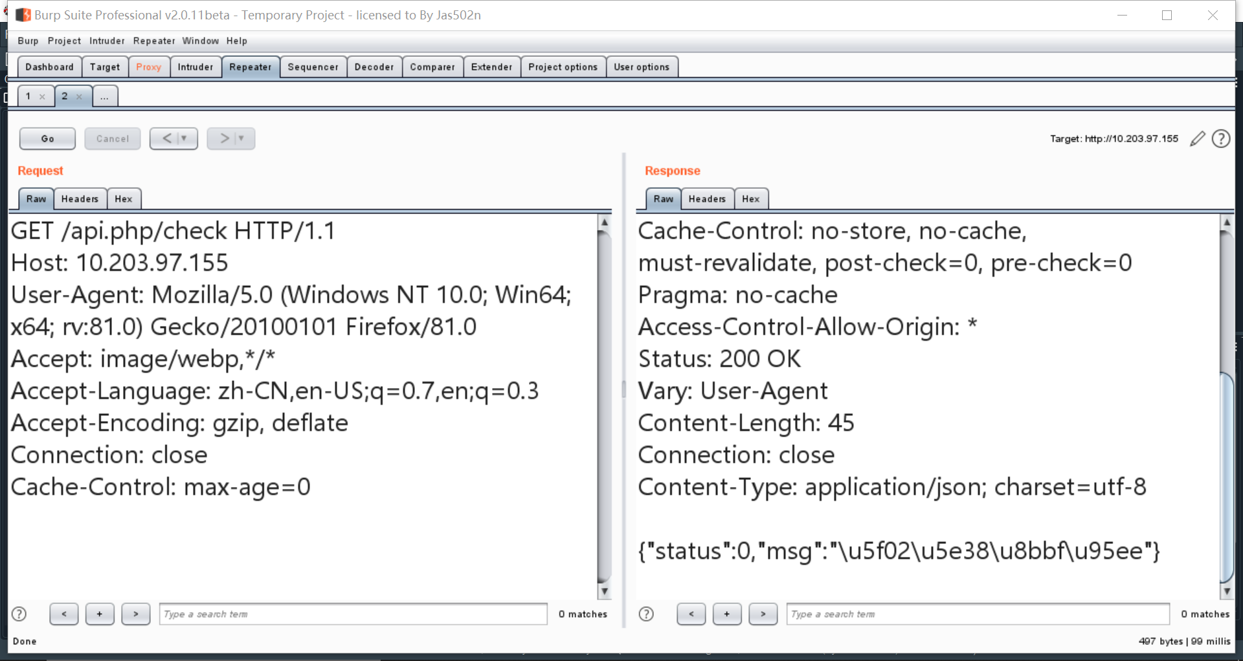Click the request search add (+) button

[100, 614]
